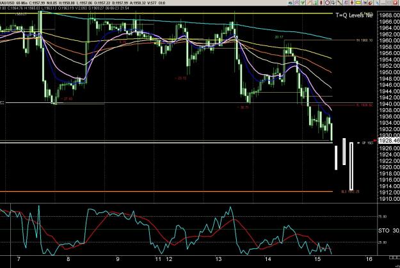Image resolution: width=400 pixels, height=268 pixels.
Task: Click the 1960.00 price axis label
Action: (x=390, y=40)
